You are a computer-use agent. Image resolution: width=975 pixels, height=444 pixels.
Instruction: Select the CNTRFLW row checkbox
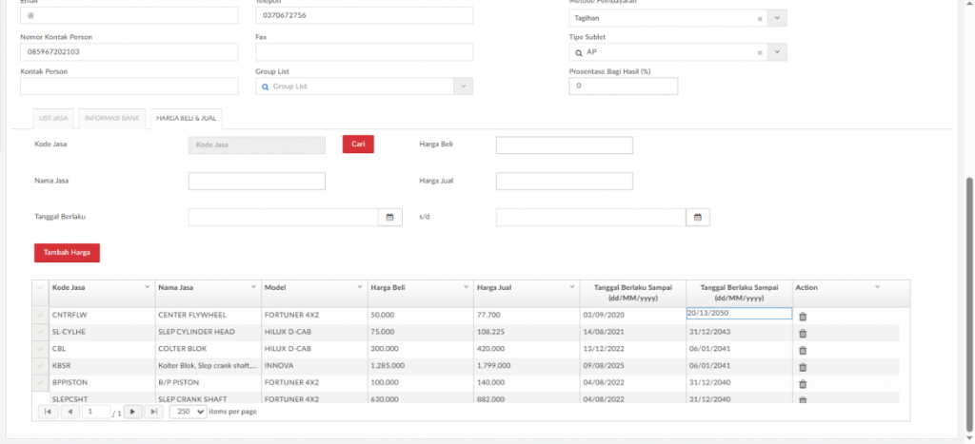(40, 314)
